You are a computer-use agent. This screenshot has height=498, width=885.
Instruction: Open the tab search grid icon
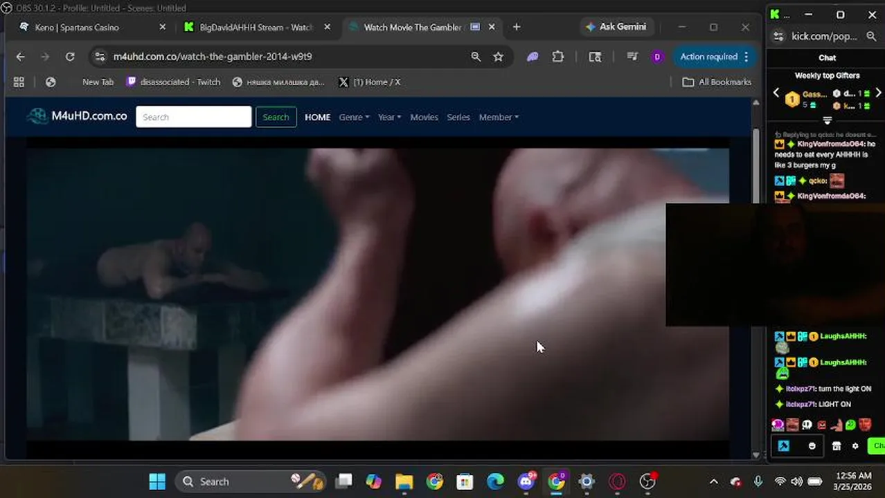pyautogui.click(x=595, y=57)
